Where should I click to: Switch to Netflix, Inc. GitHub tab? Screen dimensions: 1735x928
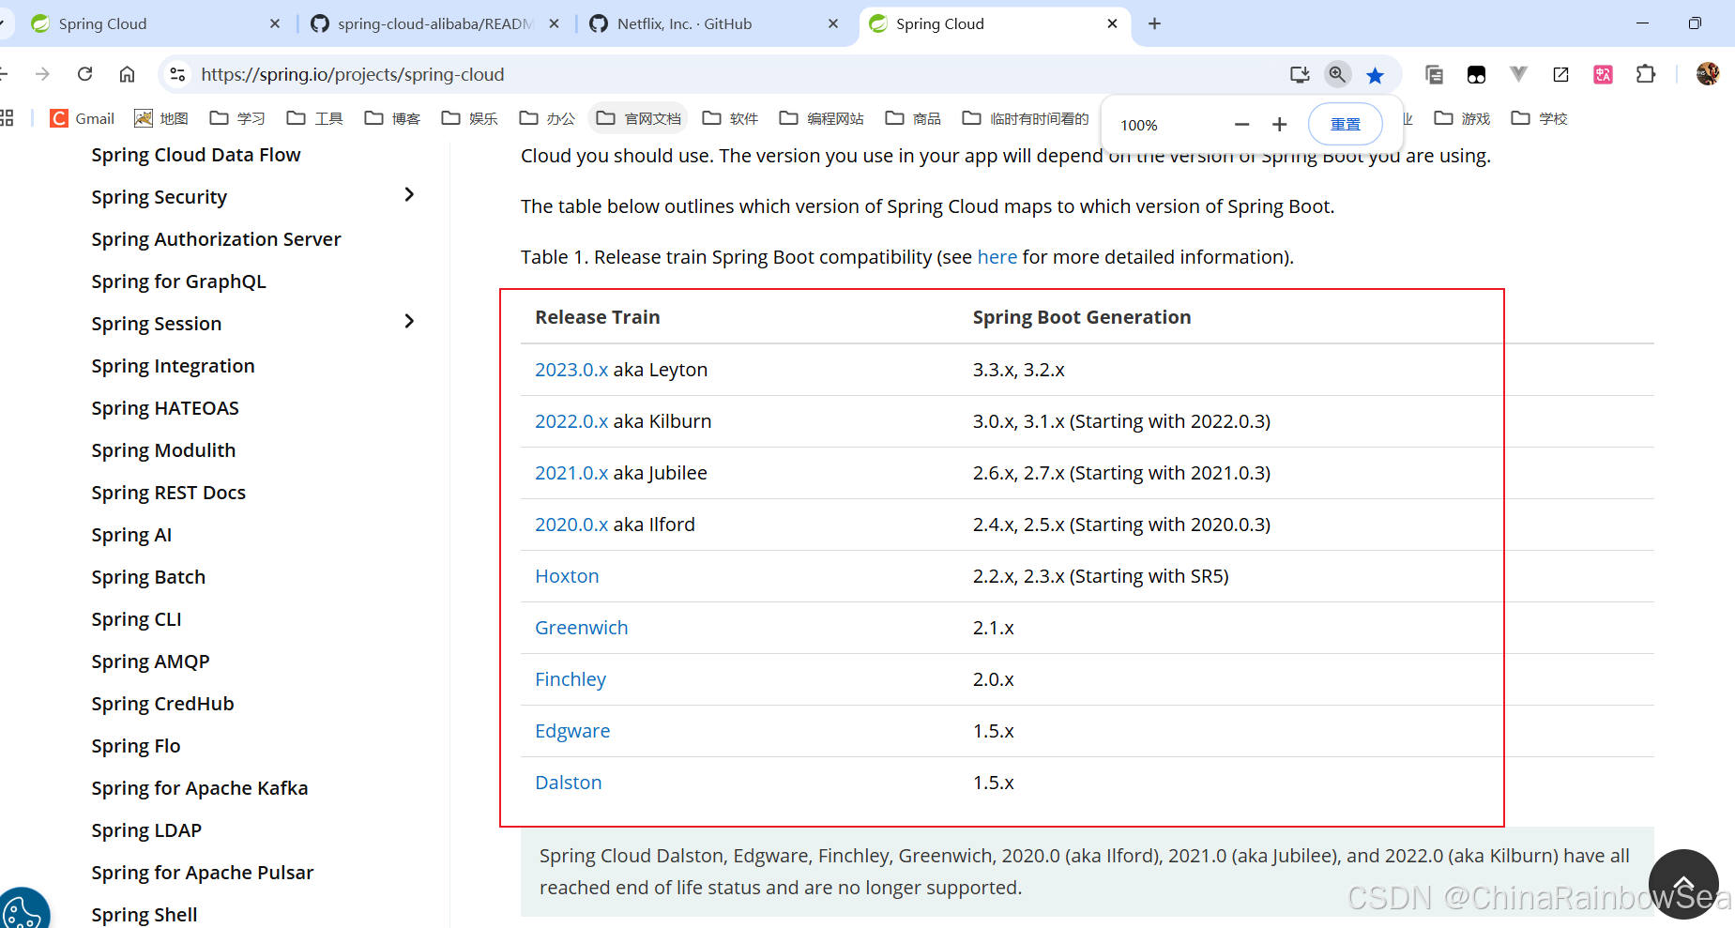[x=713, y=23]
